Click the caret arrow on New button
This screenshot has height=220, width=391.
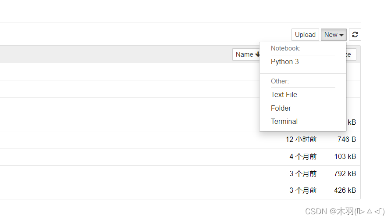[x=341, y=35]
